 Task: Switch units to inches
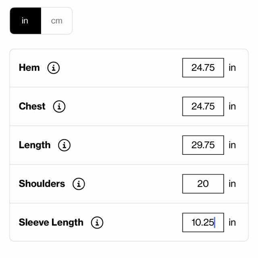(25, 21)
